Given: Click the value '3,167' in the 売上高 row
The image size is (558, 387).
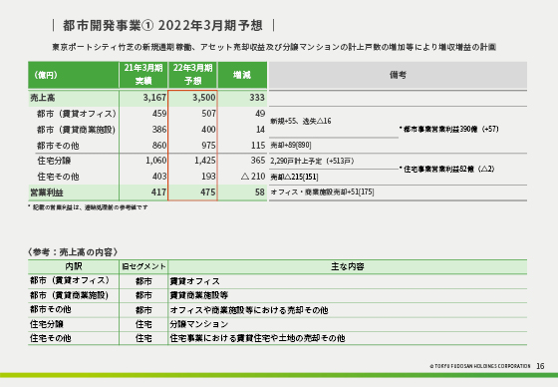Looking at the screenshot, I should click(154, 98).
